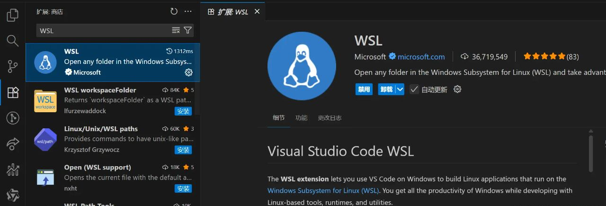Screen dimensions: 606x206
Task: Filter extensions with funnel icon
Action: pyautogui.click(x=187, y=30)
